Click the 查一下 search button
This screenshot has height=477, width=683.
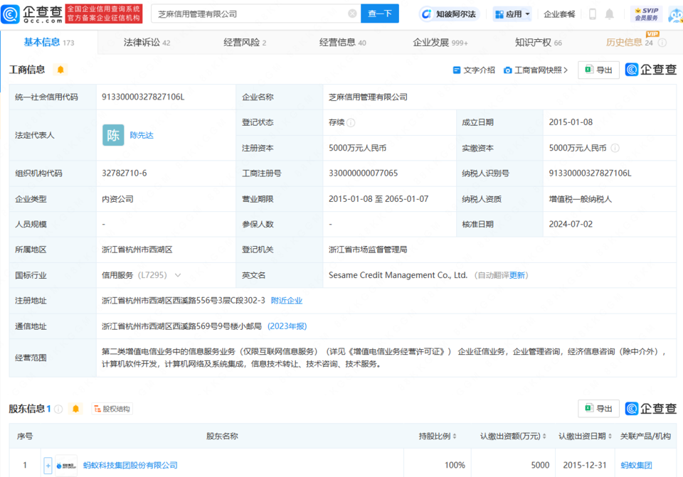(380, 14)
